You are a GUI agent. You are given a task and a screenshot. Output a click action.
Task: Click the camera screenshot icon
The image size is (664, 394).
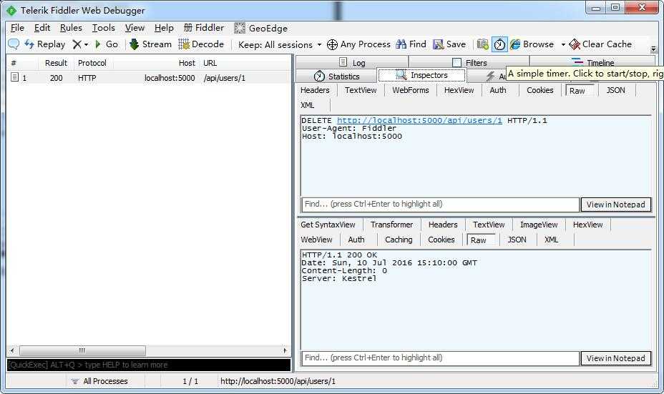point(483,44)
